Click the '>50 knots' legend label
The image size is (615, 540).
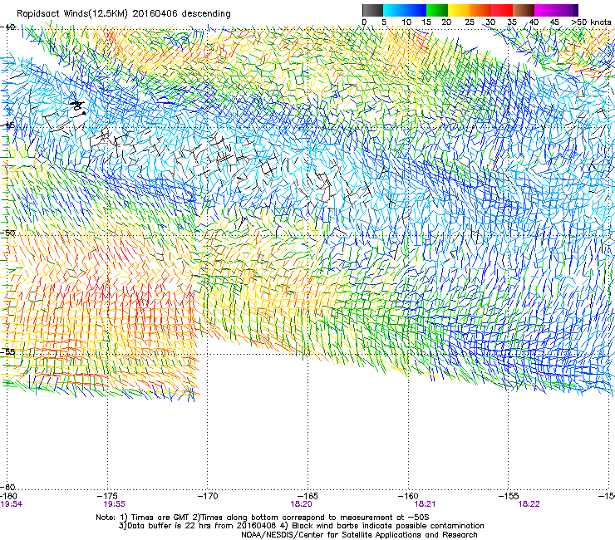tap(591, 22)
